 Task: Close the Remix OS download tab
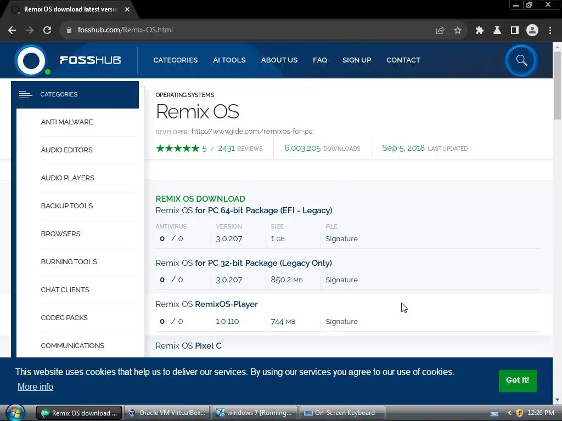point(127,9)
